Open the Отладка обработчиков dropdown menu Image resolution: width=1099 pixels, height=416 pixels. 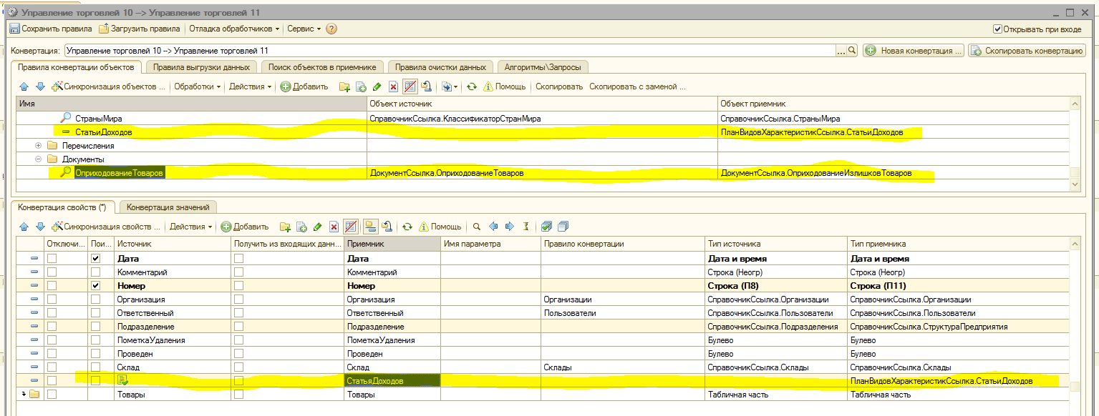(x=233, y=29)
